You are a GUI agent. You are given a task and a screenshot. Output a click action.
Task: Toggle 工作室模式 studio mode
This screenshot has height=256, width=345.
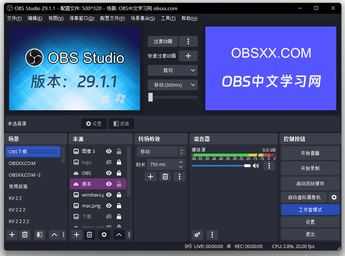(x=310, y=210)
